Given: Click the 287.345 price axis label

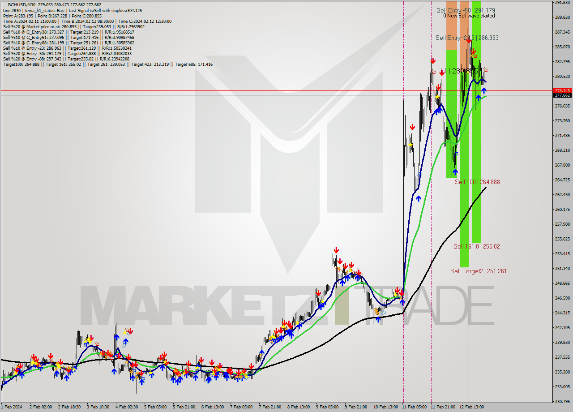Looking at the screenshot, I should pyautogui.click(x=562, y=32).
